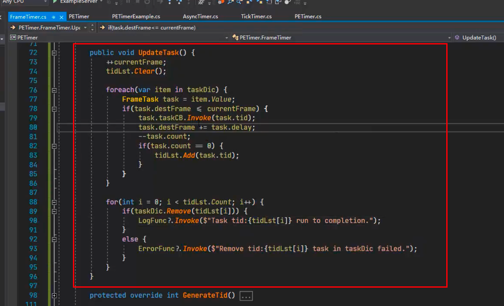Image resolution: width=504 pixels, height=306 pixels.
Task: Open PETimer.FrameTimer.Upc stack frame dropdown
Action: click(85, 28)
